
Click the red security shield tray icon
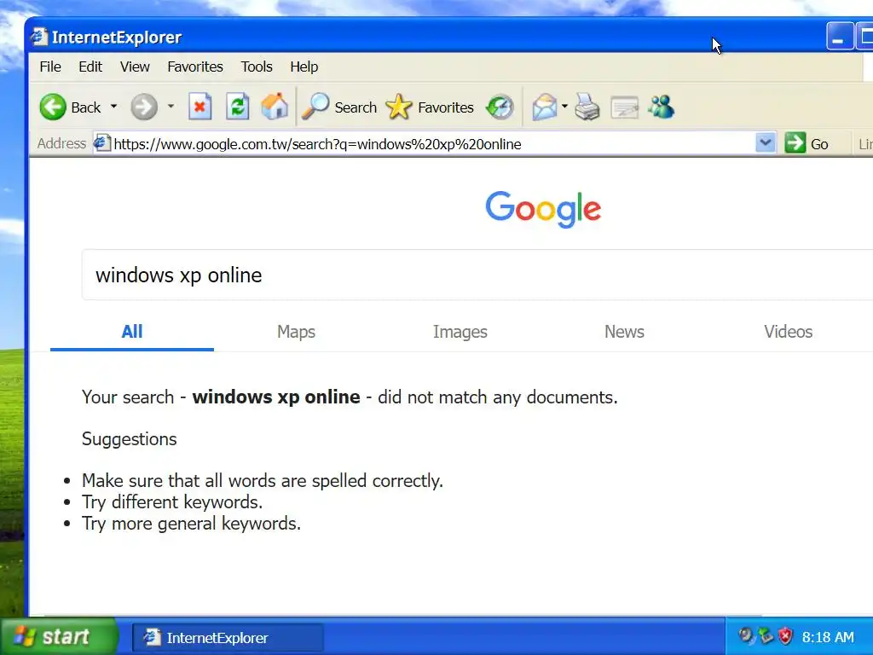pos(785,636)
